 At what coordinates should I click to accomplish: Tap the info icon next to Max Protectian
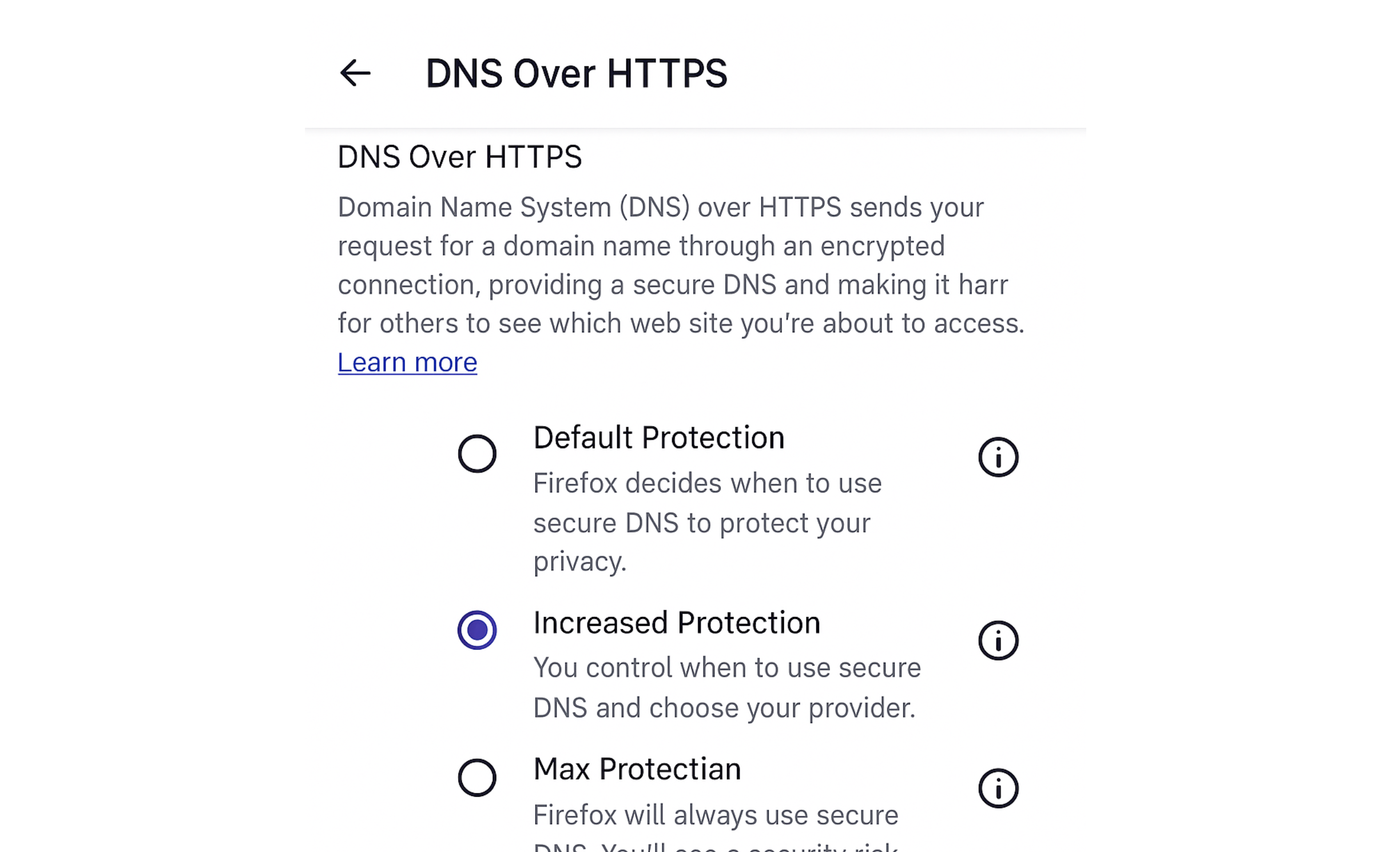[998, 787]
